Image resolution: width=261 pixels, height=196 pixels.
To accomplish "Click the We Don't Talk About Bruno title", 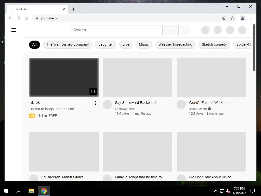I will coord(210,177).
